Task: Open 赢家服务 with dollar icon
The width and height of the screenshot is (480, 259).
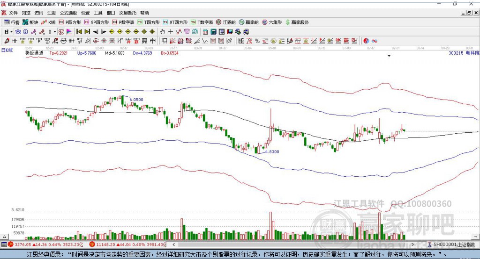Action: [297, 22]
